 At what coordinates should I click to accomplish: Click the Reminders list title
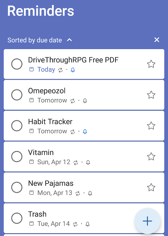41,11
